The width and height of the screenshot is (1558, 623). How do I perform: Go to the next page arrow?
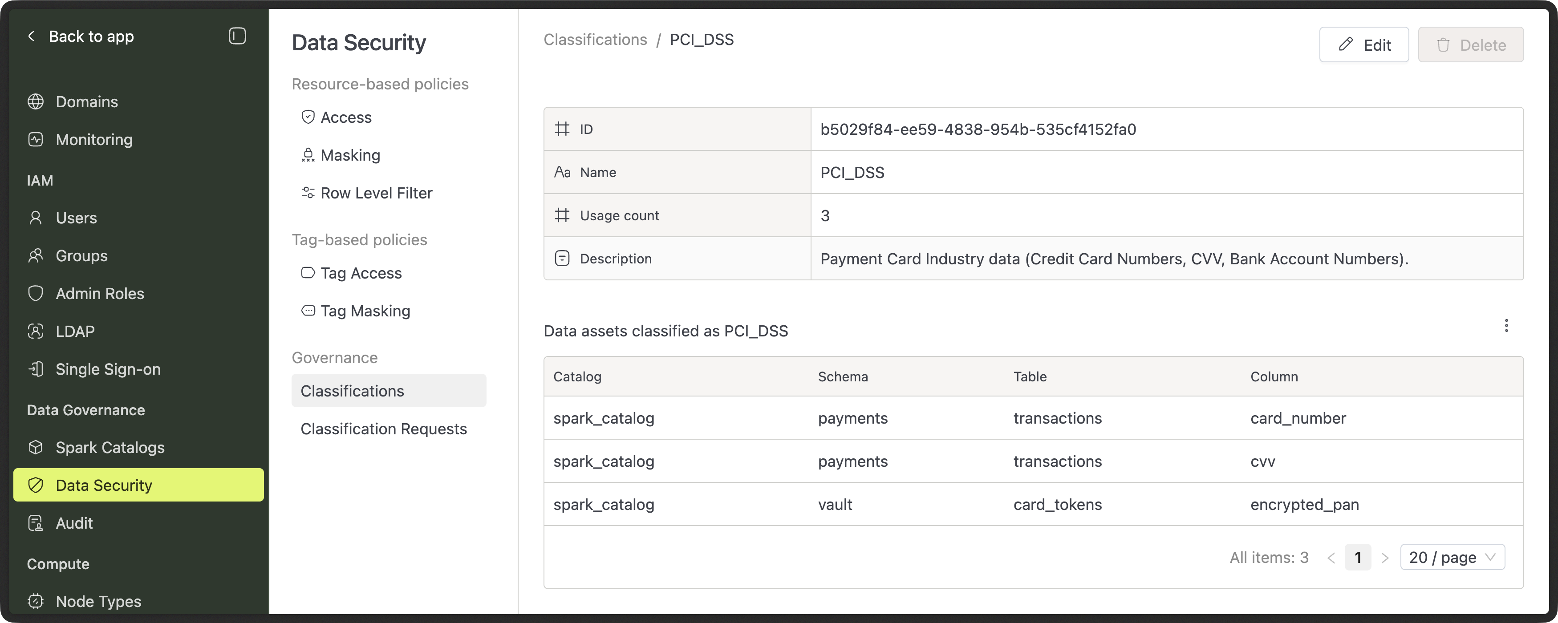pyautogui.click(x=1384, y=558)
